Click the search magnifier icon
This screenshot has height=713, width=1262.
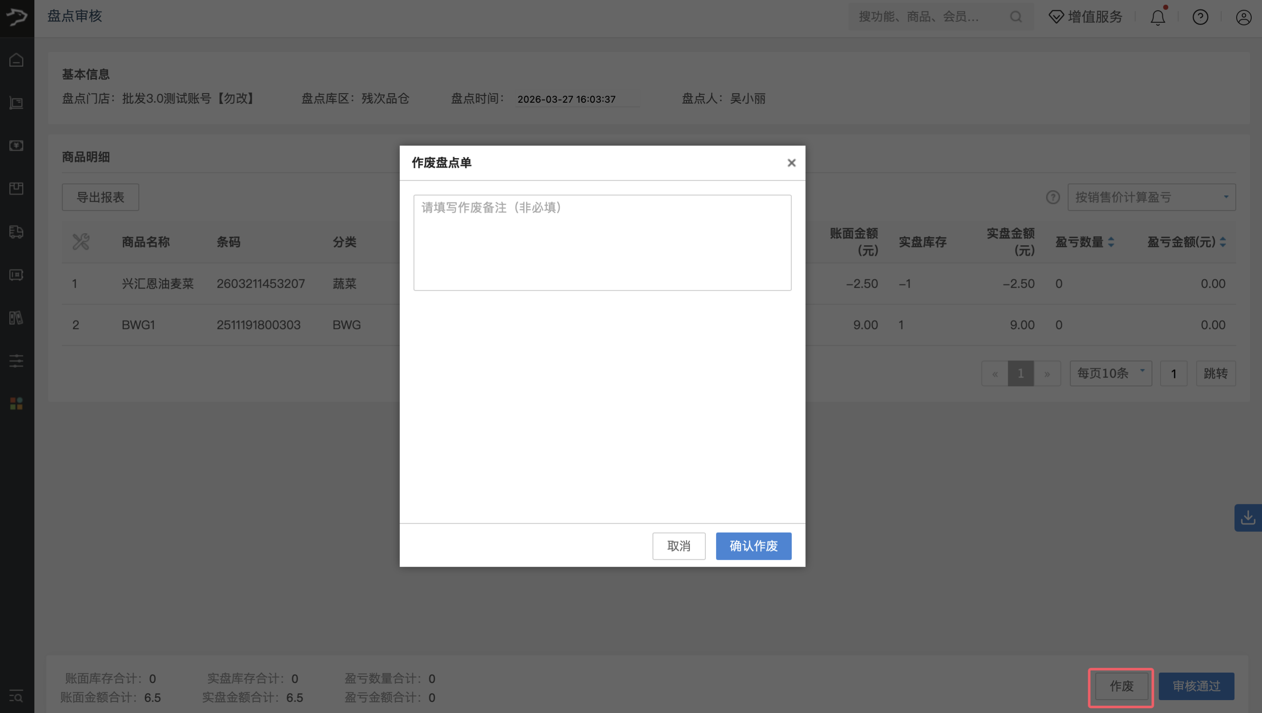click(1015, 17)
